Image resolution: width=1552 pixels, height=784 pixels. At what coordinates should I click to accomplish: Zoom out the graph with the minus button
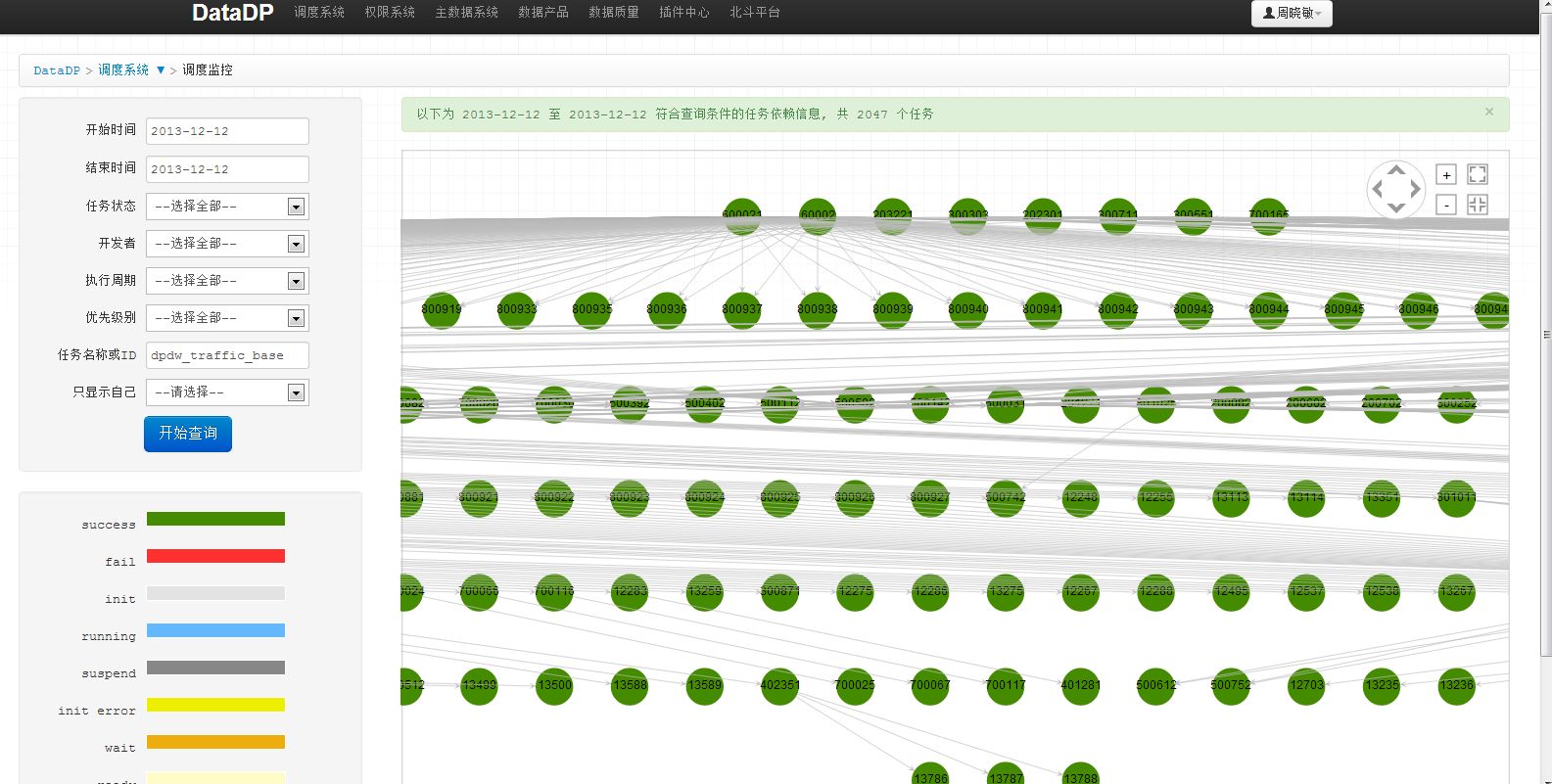[1446, 205]
